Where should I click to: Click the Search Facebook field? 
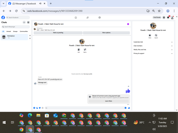(x=18, y=17)
